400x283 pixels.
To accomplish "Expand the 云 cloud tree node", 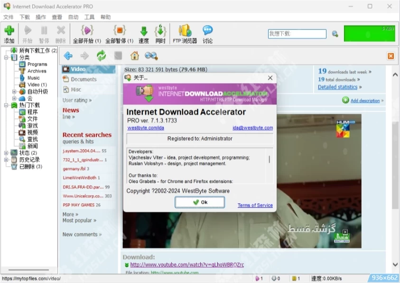I will click(14, 98).
